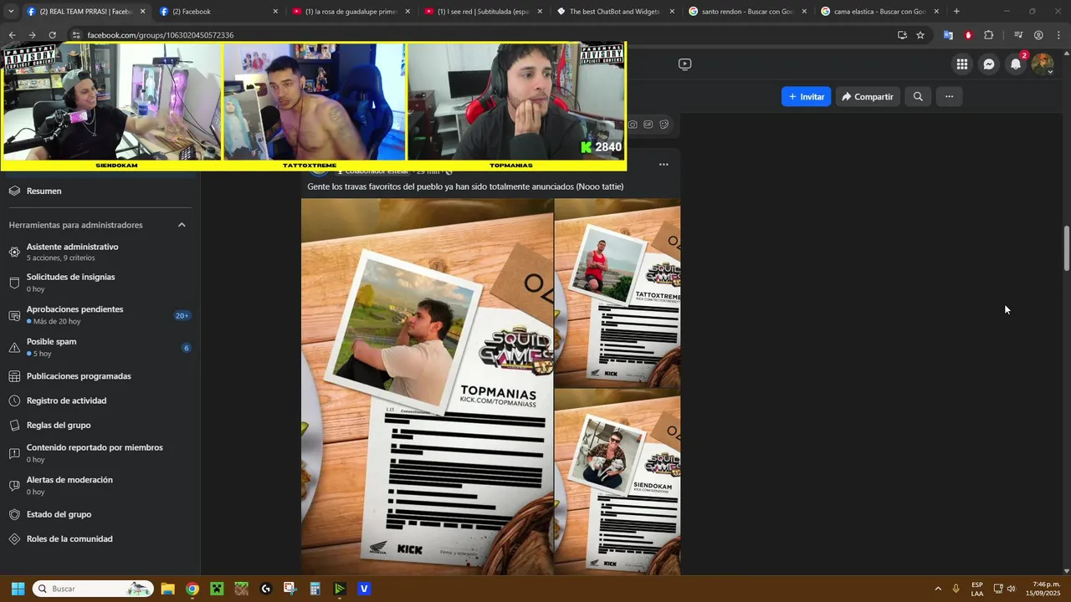Open Alertas de moderación
The image size is (1071, 602).
pyautogui.click(x=99, y=485)
